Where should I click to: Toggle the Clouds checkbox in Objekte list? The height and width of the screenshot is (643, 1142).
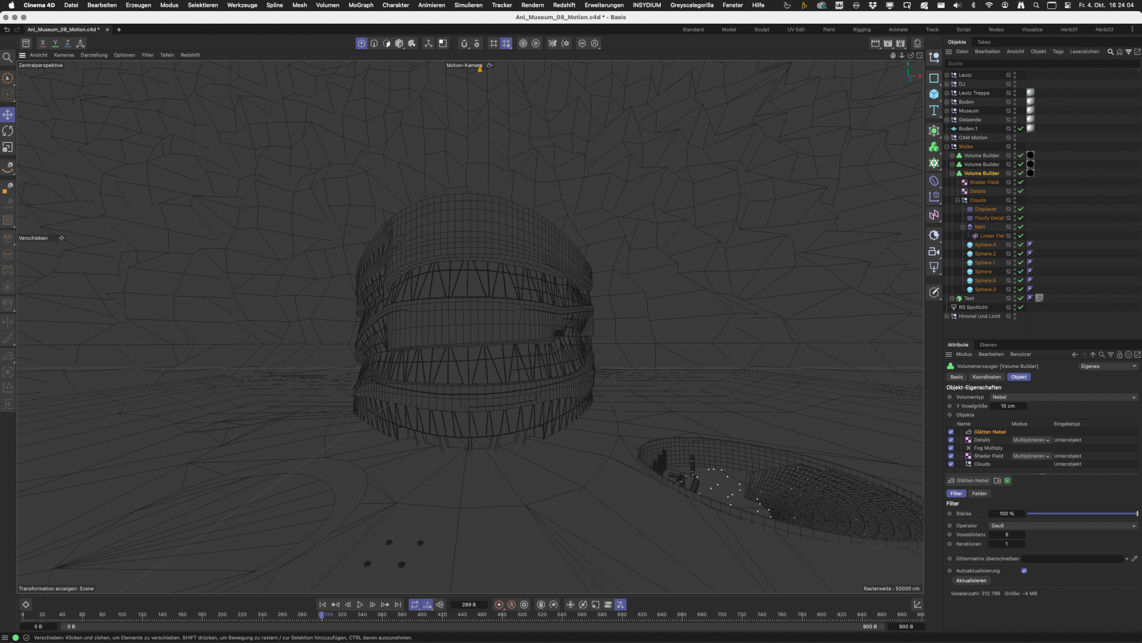click(x=950, y=464)
